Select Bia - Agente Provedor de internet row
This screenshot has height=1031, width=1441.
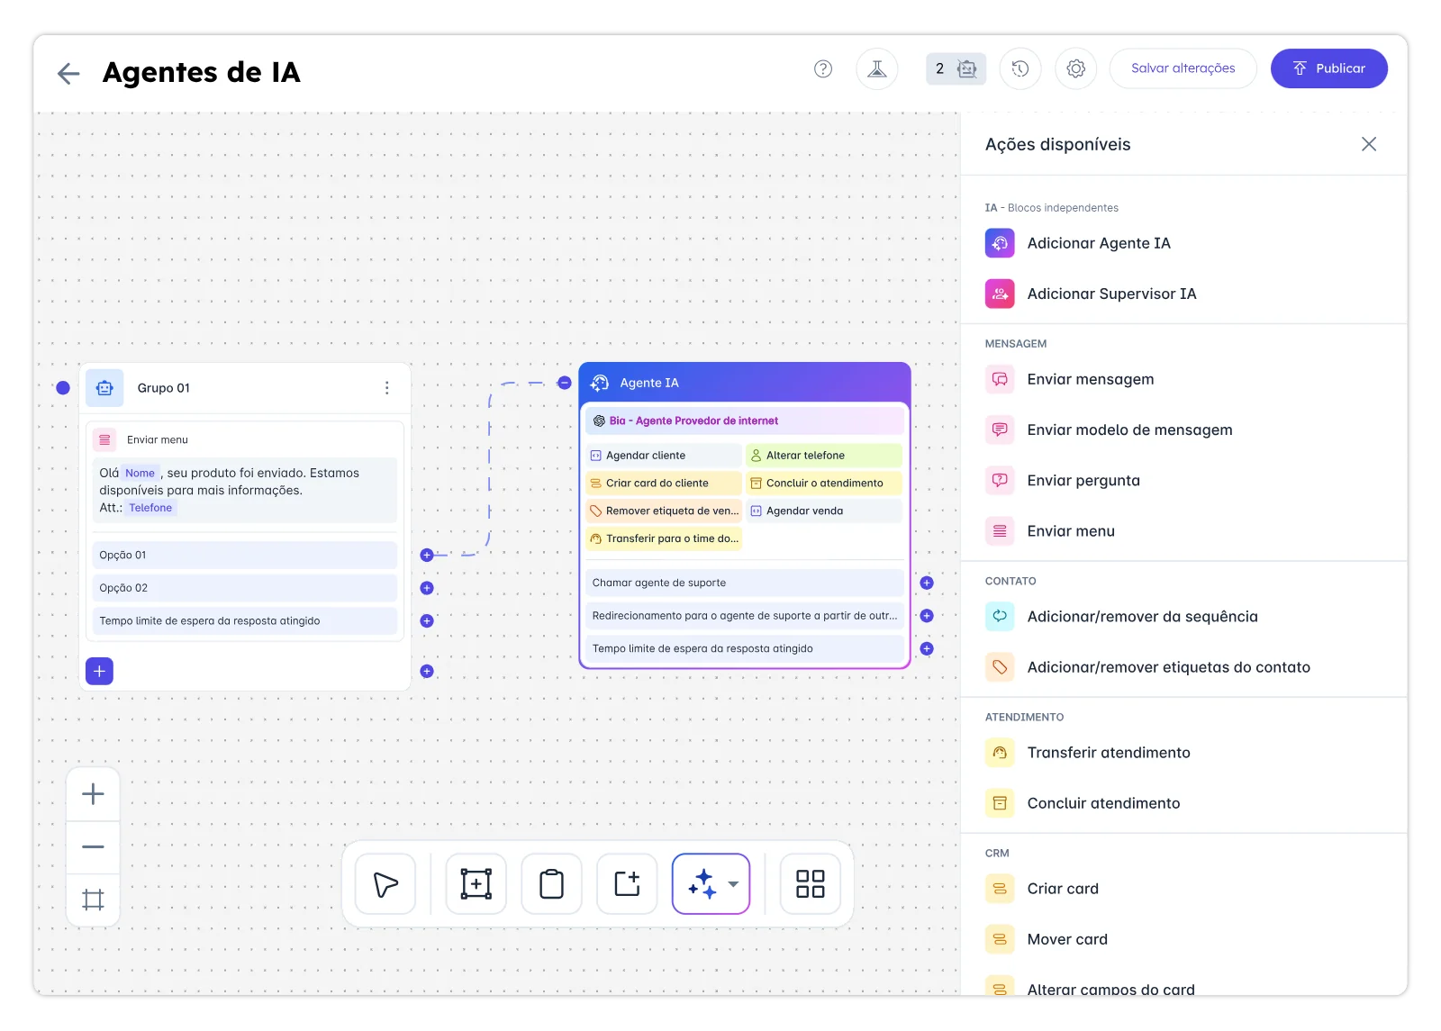pyautogui.click(x=745, y=421)
